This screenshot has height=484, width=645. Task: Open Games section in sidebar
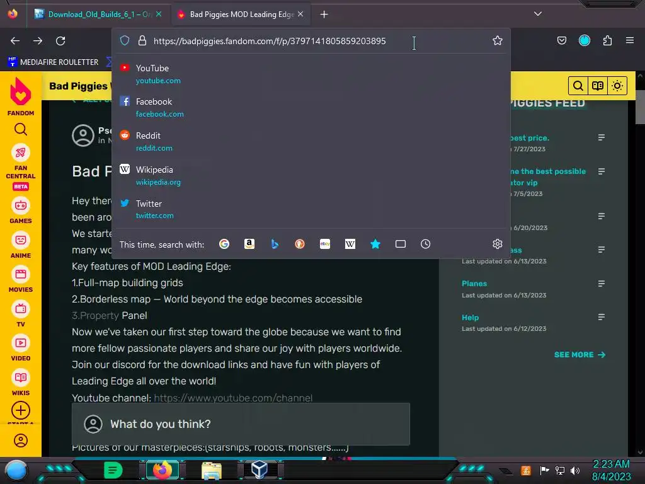(21, 211)
